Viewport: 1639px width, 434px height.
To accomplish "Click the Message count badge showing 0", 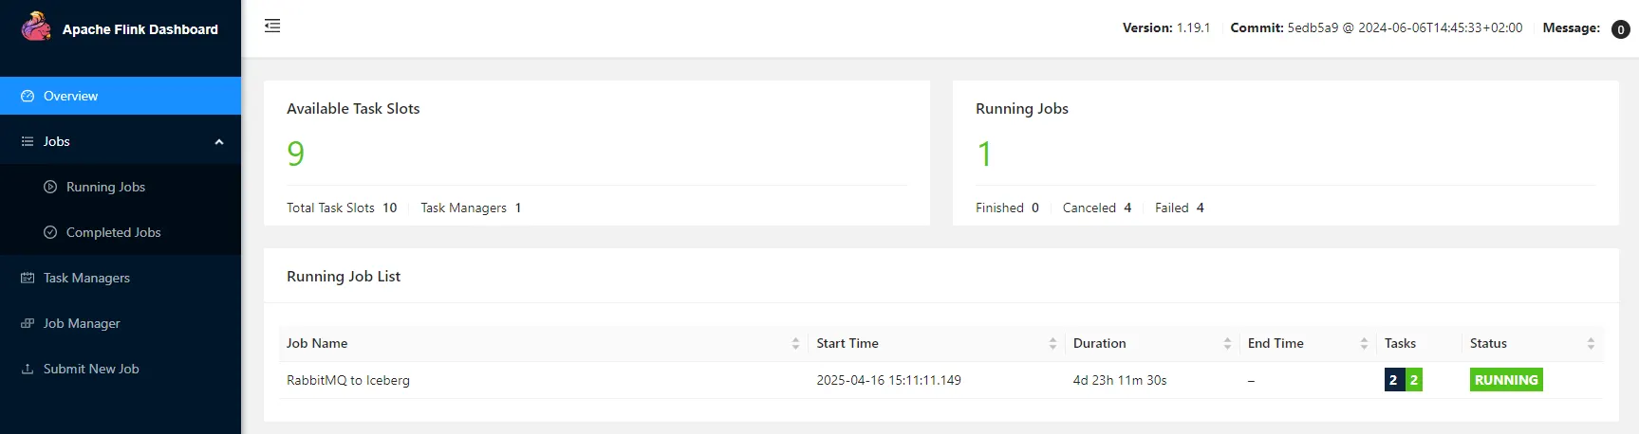I will (1621, 29).
